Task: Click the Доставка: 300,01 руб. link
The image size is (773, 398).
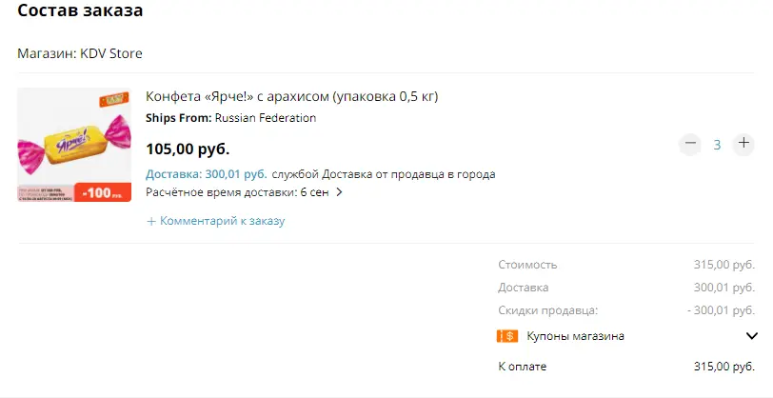Action: [x=207, y=174]
